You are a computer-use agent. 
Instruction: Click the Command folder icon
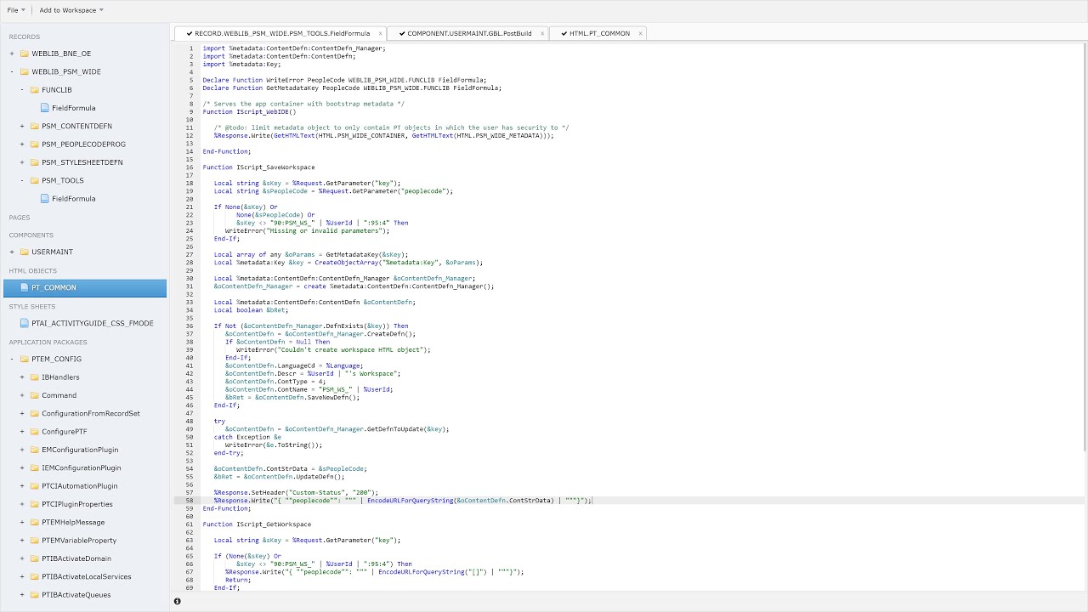click(x=34, y=395)
